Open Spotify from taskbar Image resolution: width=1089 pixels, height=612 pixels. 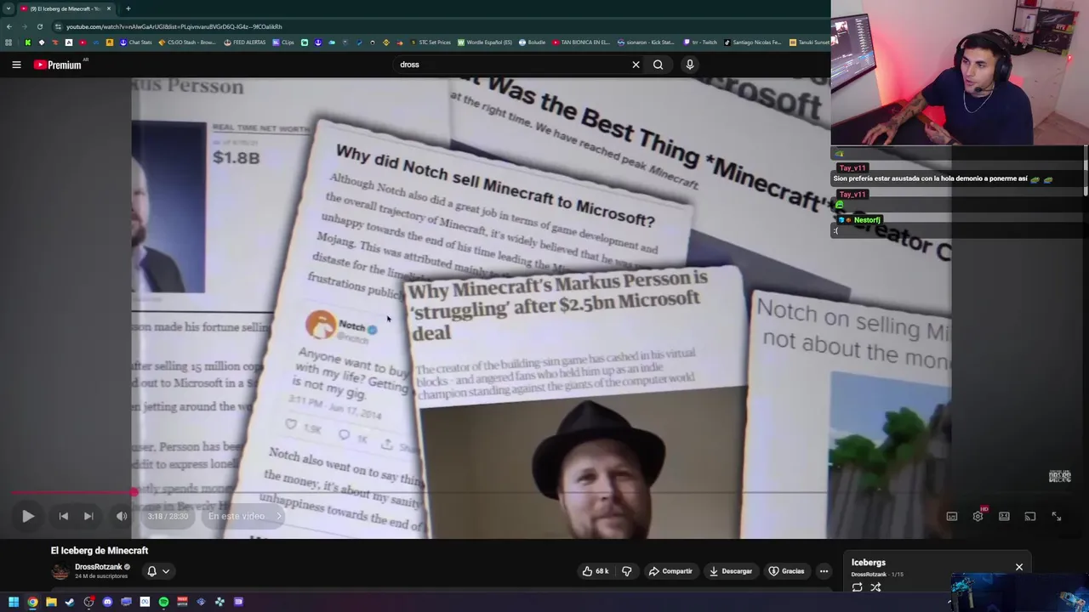163,602
